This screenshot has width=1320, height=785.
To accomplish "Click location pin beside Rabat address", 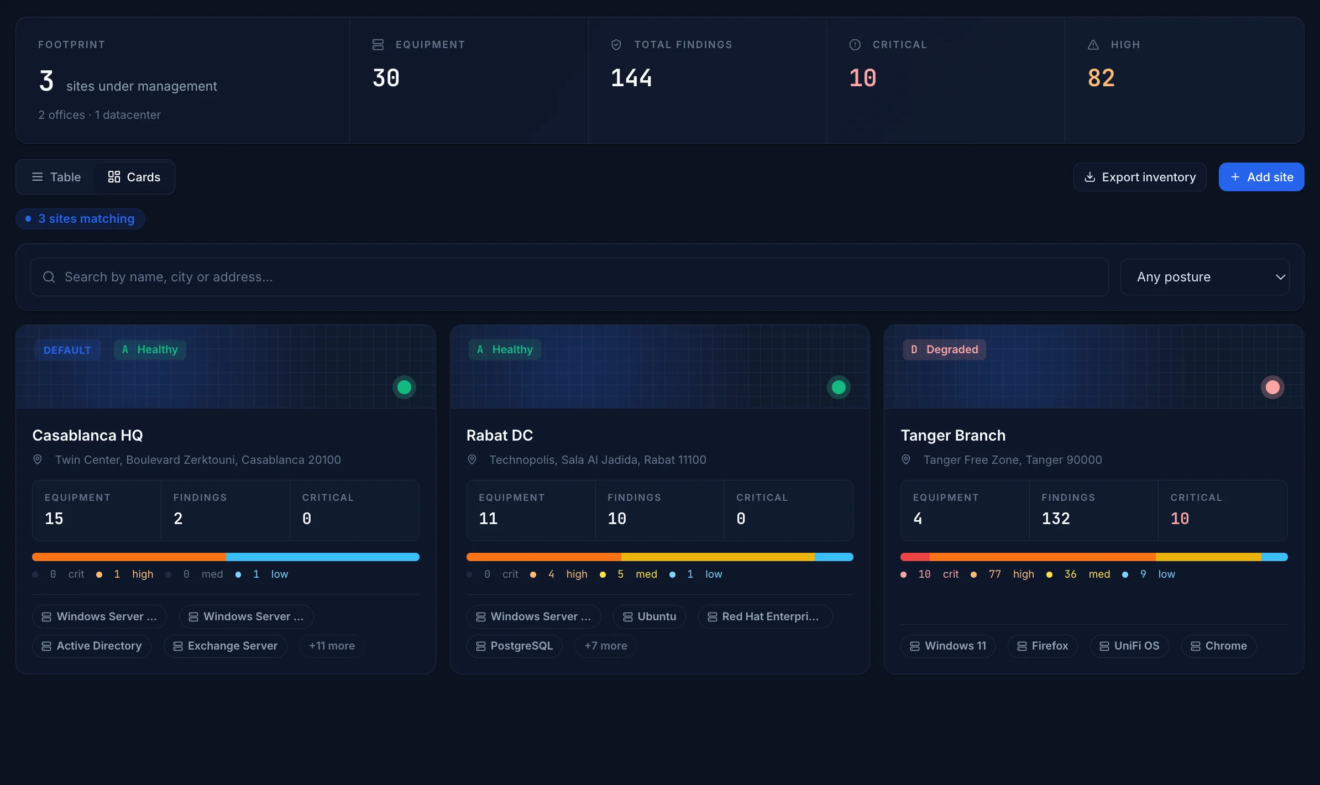I will (472, 460).
